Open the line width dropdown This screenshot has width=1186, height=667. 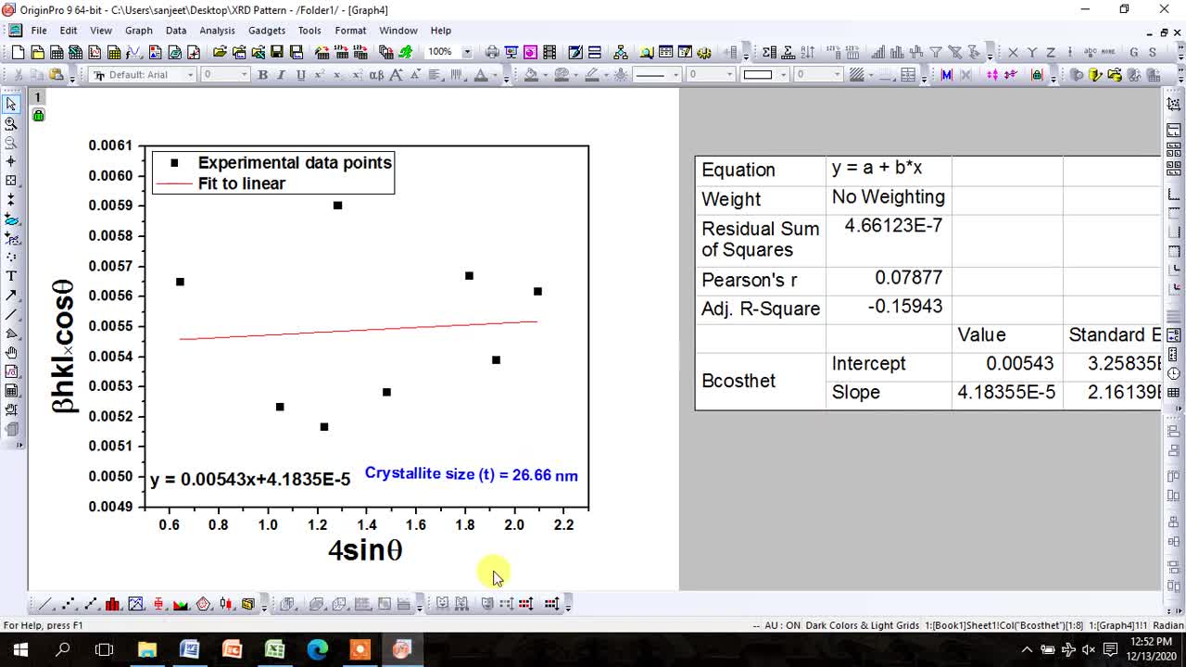[x=729, y=75]
